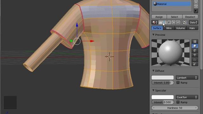Viewport: 203px width, 114px height.
Task: Click the red X axis manipulator arrow
Action: [92, 41]
